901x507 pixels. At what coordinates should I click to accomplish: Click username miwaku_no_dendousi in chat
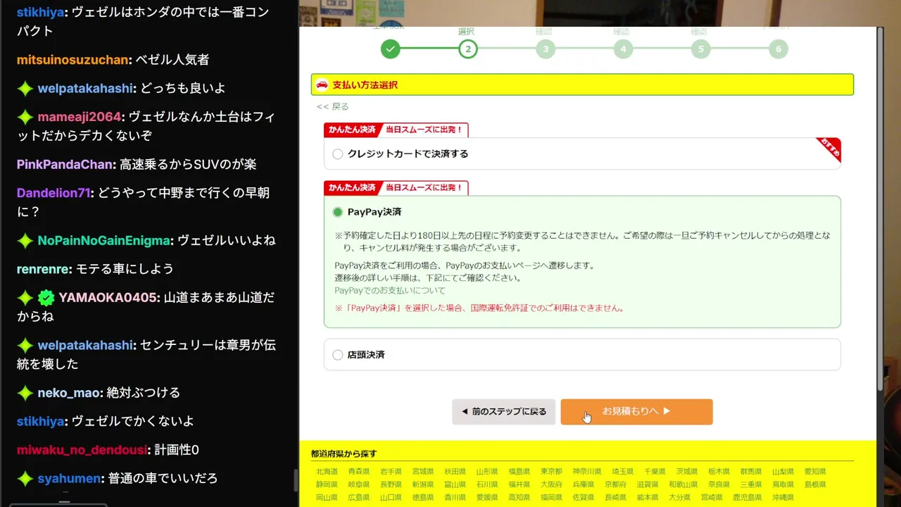coord(82,450)
